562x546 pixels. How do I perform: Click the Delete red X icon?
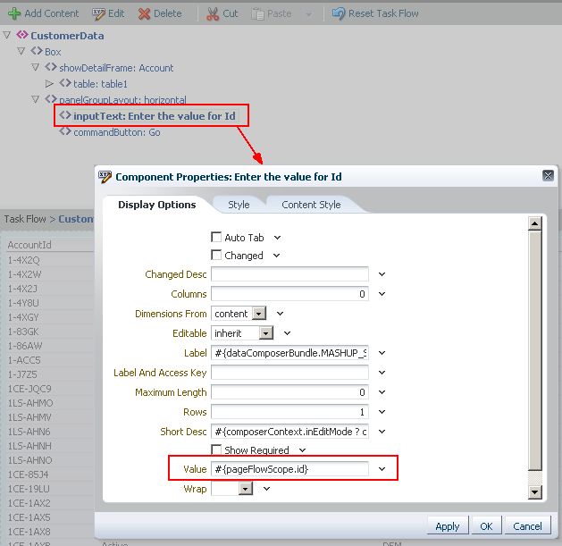pos(144,13)
